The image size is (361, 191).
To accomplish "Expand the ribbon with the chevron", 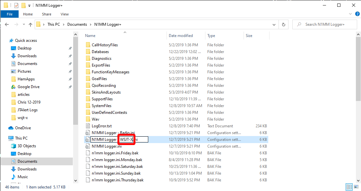I will (x=350, y=14).
